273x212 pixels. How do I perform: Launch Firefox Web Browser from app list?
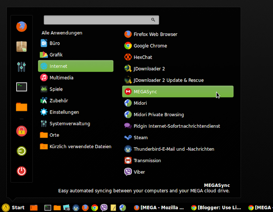178,34
